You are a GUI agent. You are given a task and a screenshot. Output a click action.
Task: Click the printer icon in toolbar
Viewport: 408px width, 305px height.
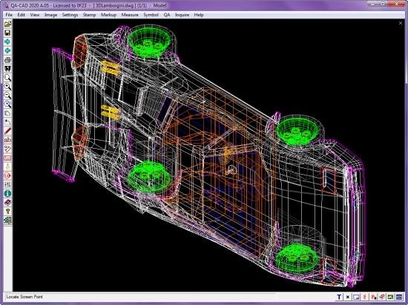[7, 60]
